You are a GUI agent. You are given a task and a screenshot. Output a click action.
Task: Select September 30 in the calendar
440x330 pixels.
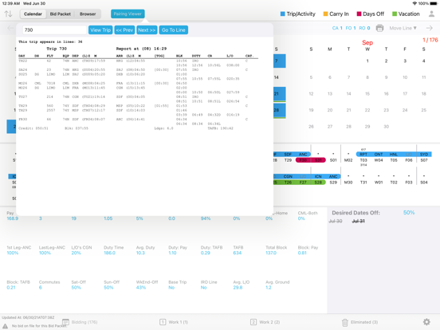tap(386, 127)
